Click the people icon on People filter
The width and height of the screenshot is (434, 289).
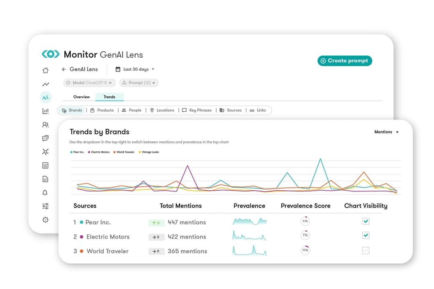pyautogui.click(x=124, y=110)
